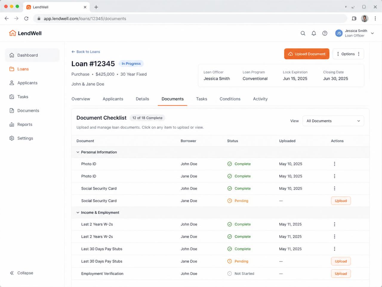This screenshot has width=382, height=287.
Task: Reload the page with refresh icon
Action: 26,19
